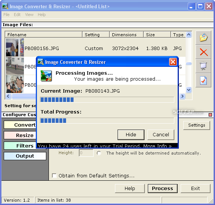The height and width of the screenshot is (205, 215).
Task: Switch to the Convert tab
Action: [20, 125]
